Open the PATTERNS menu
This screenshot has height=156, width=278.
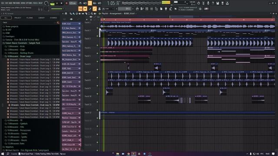point(17,3)
